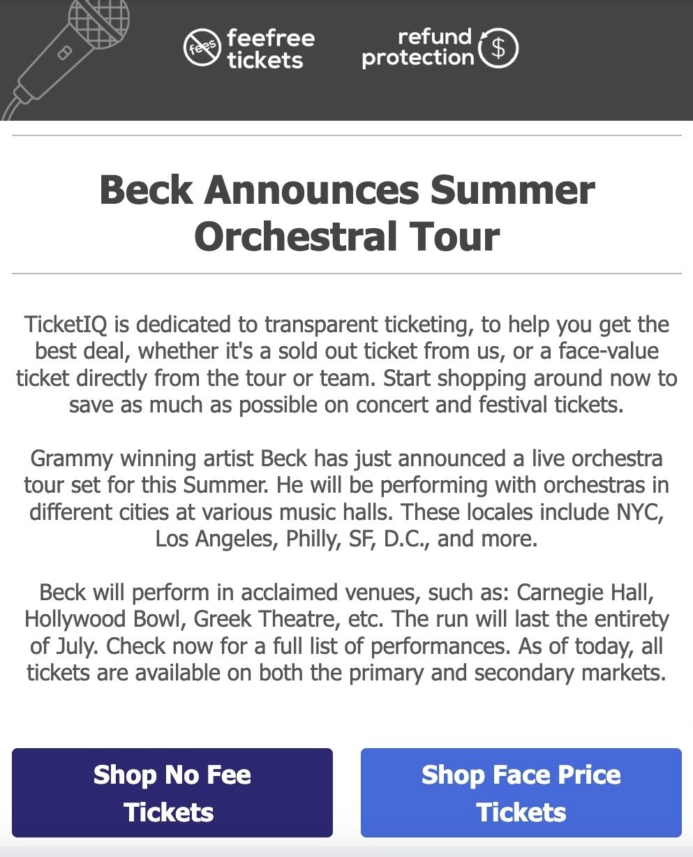Click the Grammy winning artist Beck paragraph
Viewport: 693px width, 857px height.
coord(347,499)
